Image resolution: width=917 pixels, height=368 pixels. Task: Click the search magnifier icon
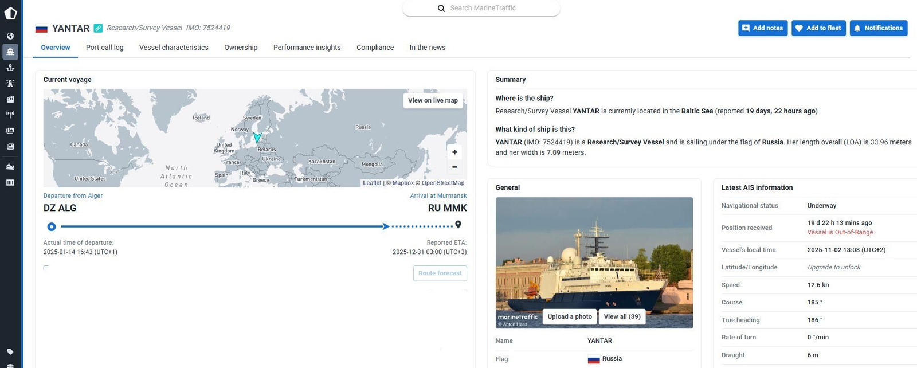pos(441,8)
